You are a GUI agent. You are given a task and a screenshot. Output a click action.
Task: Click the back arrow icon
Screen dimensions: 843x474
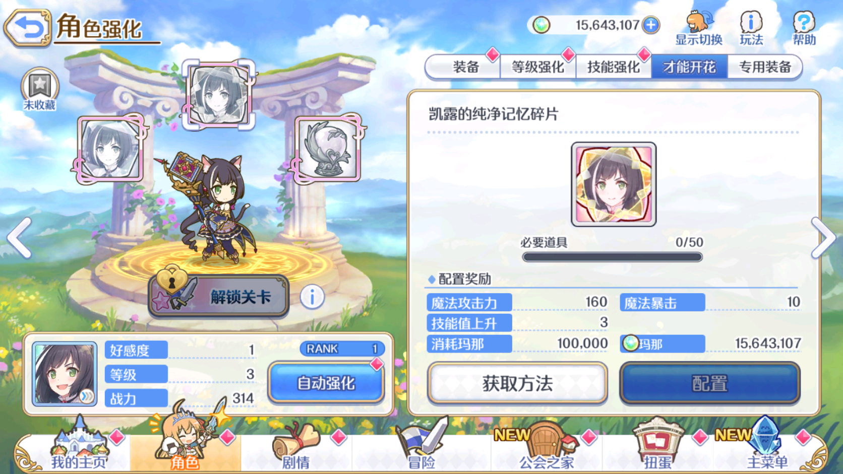pos(28,28)
